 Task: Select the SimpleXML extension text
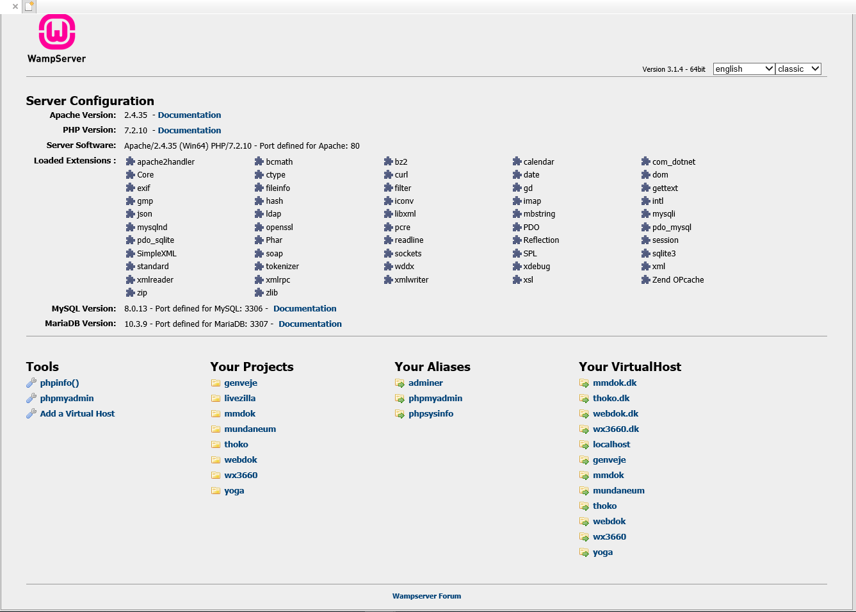(157, 254)
